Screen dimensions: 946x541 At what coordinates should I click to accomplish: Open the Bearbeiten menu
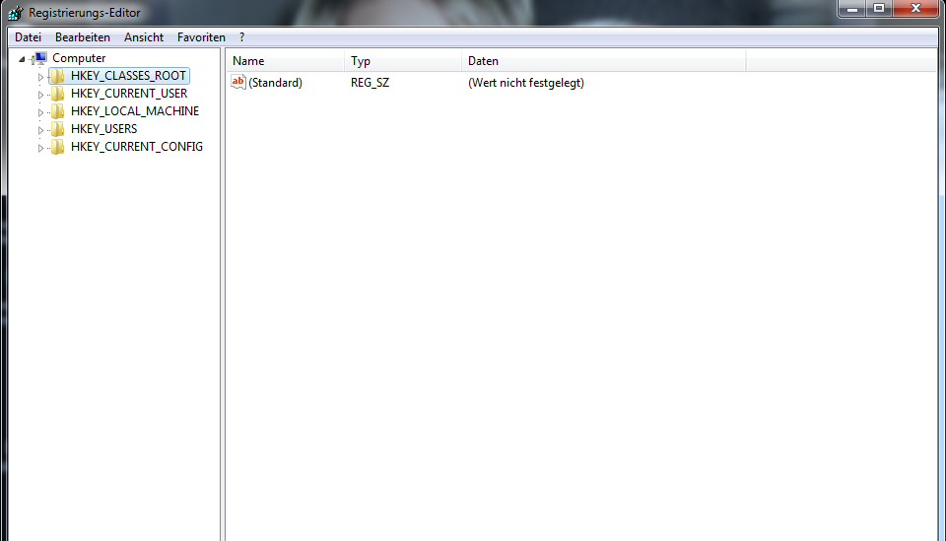(83, 37)
